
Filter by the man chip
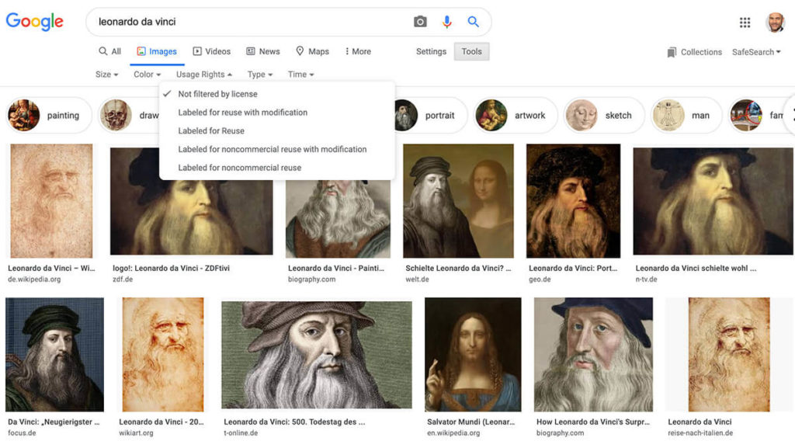[686, 116]
